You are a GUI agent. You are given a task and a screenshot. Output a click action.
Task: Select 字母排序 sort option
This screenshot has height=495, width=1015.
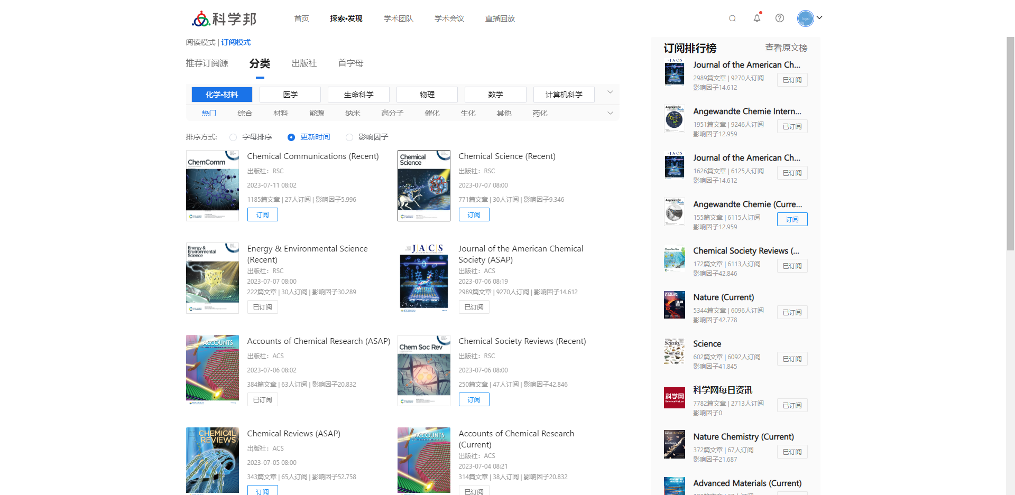tap(233, 137)
